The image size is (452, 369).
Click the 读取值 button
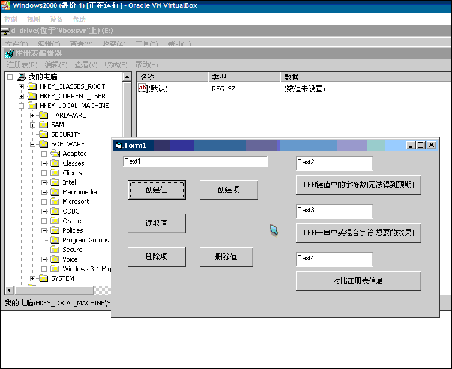pyautogui.click(x=157, y=223)
